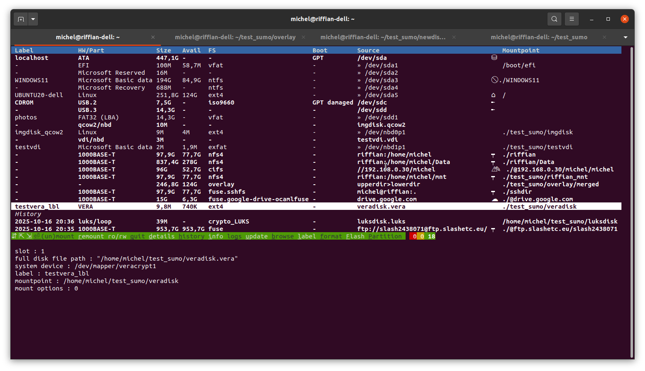Switch to the michel@riffian-dell: ~/test_sumo tab
This screenshot has height=371, width=645.
coord(539,37)
